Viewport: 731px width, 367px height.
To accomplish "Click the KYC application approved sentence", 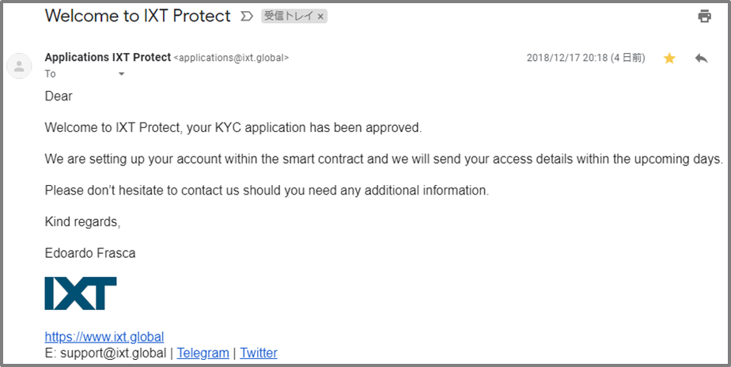I will point(233,128).
